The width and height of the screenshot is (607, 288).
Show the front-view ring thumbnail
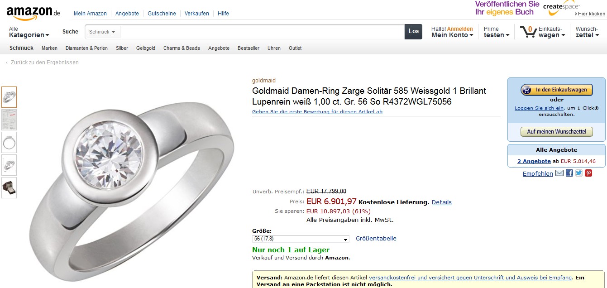point(9,142)
